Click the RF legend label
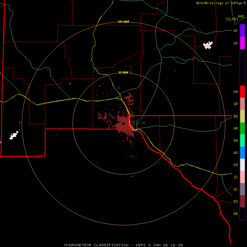This screenshot has height=247, width=247. coord(236,31)
